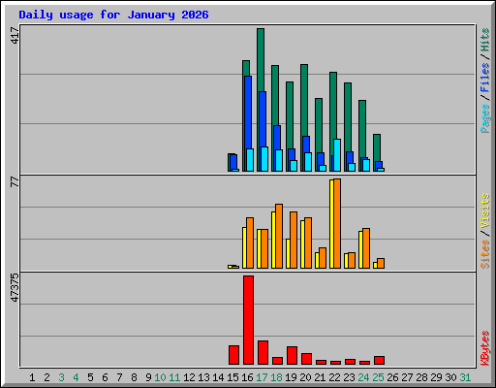Click the yellow Visits bar for day 16
The width and height of the screenshot is (496, 388).
pos(244,248)
